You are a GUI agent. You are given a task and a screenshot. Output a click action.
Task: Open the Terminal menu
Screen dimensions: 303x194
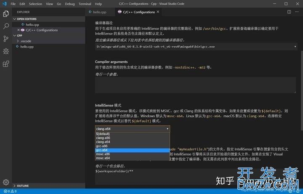click(x=85, y=4)
